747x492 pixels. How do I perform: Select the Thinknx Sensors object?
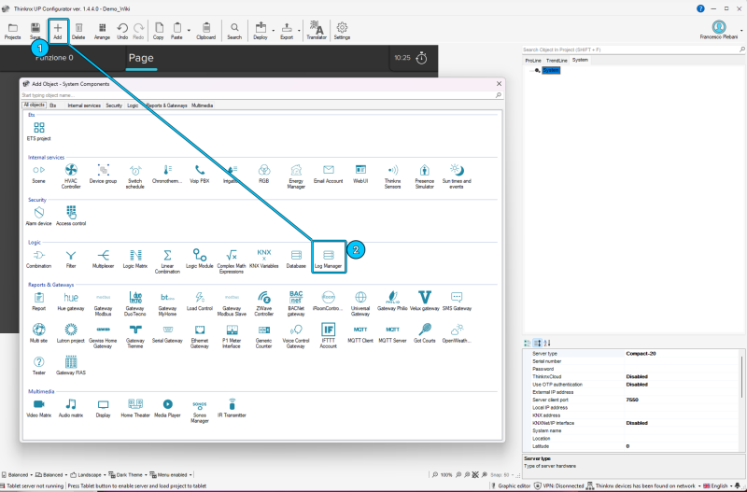[392, 176]
